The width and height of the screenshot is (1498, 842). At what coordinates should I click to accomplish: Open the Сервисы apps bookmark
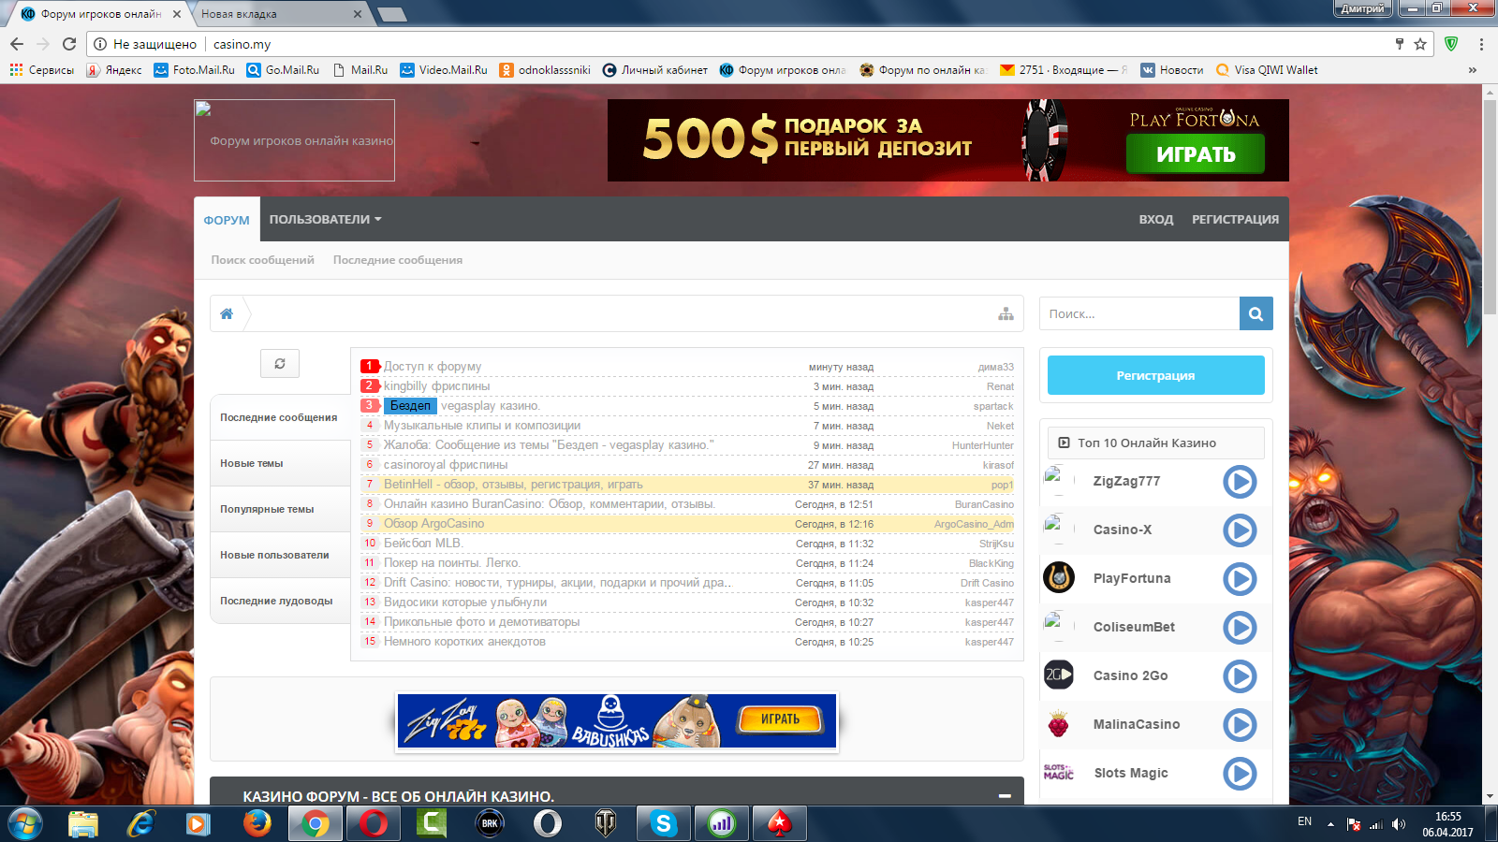click(x=42, y=70)
